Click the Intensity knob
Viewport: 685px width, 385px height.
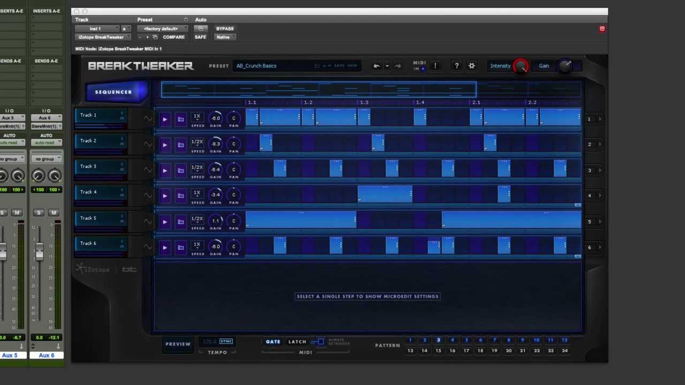[521, 66]
